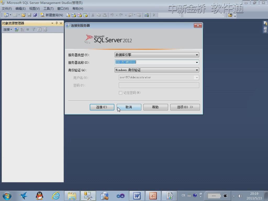Click the DMX query toolbar icon
Screen dimensions: 268x201
80,15
